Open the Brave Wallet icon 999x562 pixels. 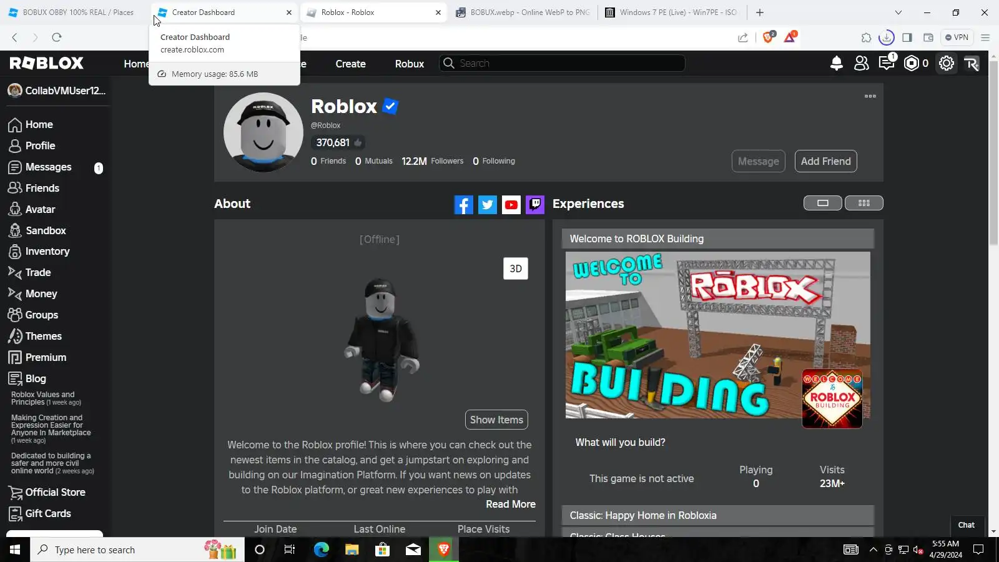pos(928,37)
